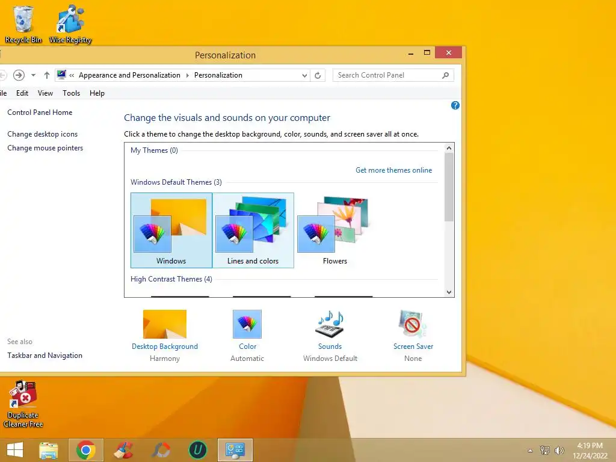Screen dimensions: 616x462
Task: Open Wise Registry desktop shortcut
Action: click(x=70, y=23)
